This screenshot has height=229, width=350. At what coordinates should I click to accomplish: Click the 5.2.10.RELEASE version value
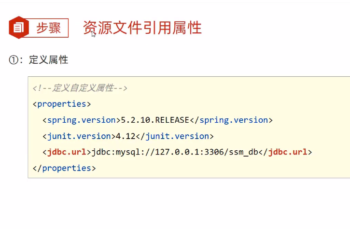155,120
